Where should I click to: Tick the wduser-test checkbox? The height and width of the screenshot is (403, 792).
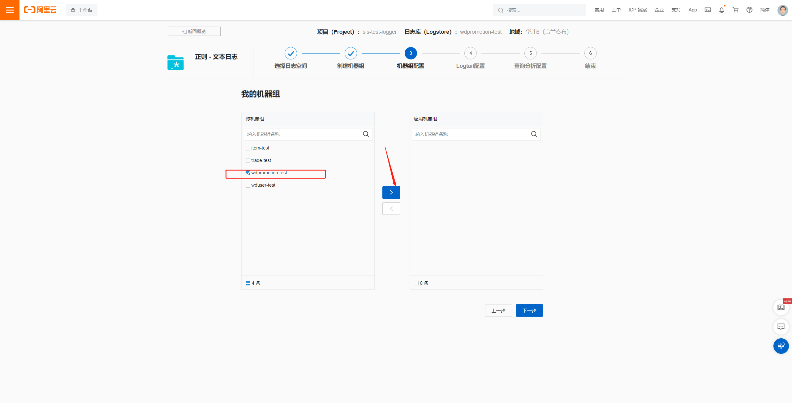pos(248,185)
